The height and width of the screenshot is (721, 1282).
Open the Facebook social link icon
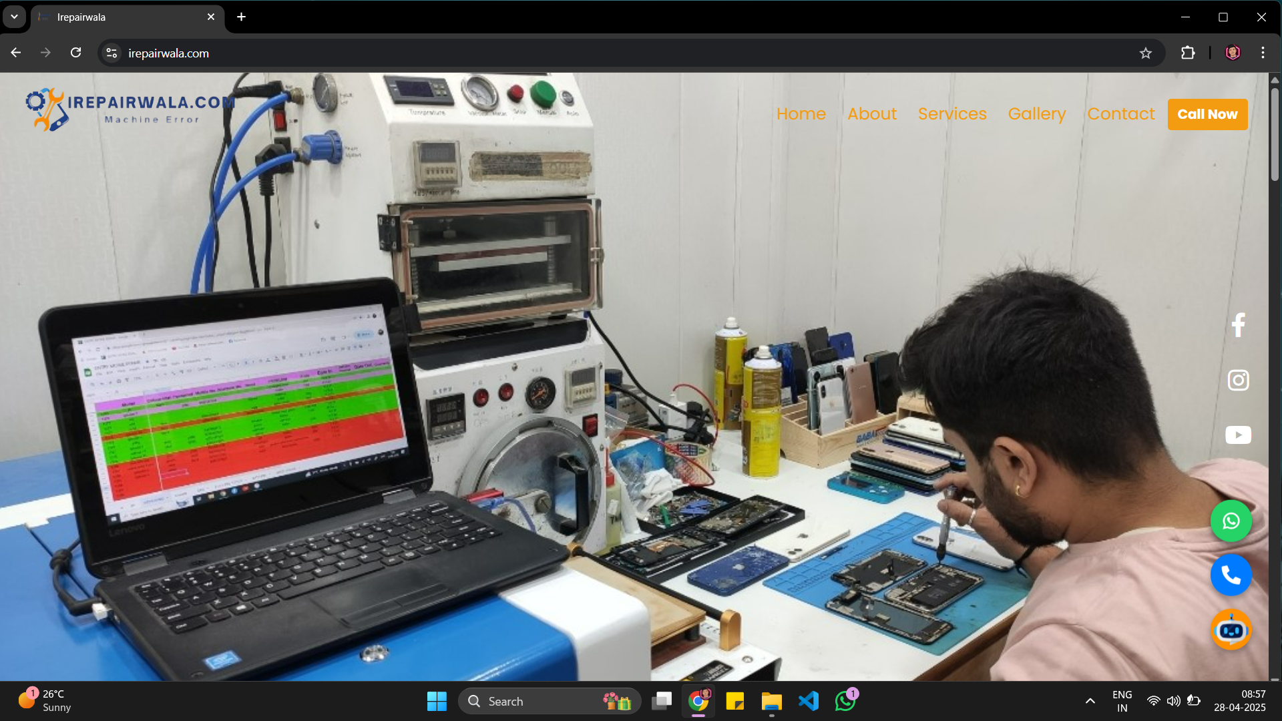coord(1238,325)
